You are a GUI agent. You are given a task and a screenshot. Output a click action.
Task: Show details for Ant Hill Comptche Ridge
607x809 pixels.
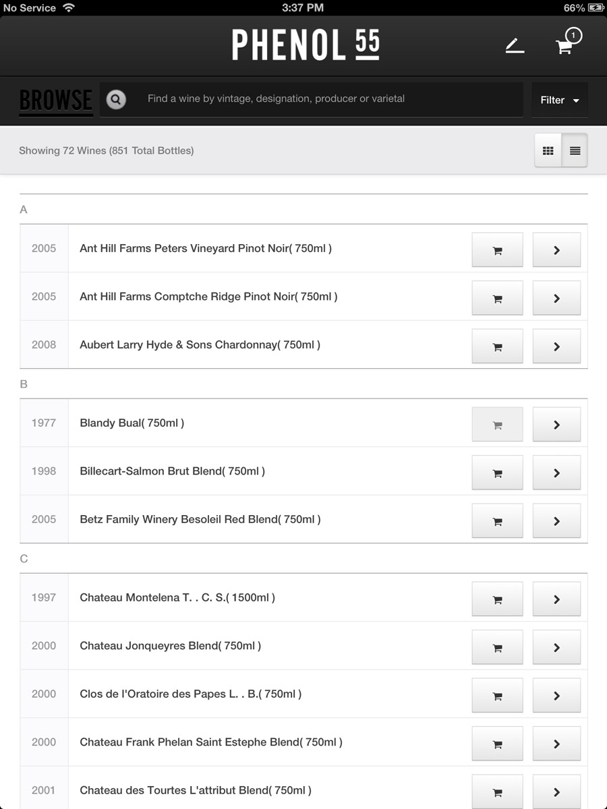pyautogui.click(x=556, y=298)
